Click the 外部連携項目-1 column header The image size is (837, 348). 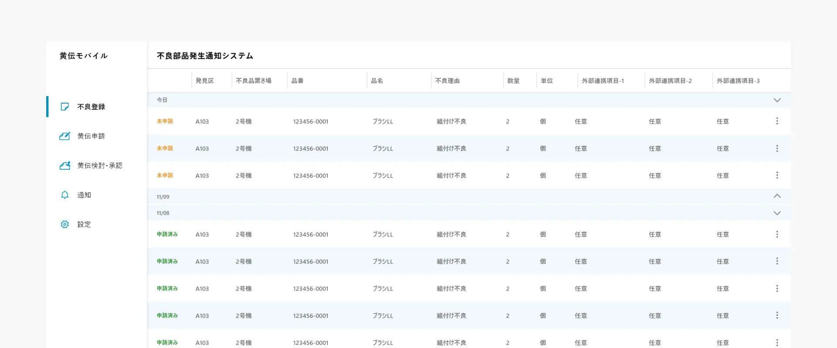[602, 81]
